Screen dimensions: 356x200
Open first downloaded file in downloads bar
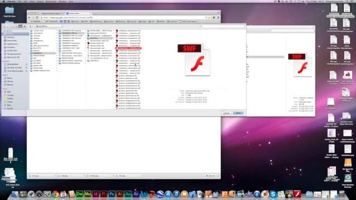pyautogui.click(x=42, y=176)
